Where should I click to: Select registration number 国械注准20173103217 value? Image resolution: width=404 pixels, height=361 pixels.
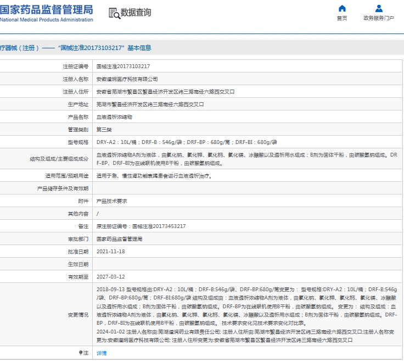(123, 66)
